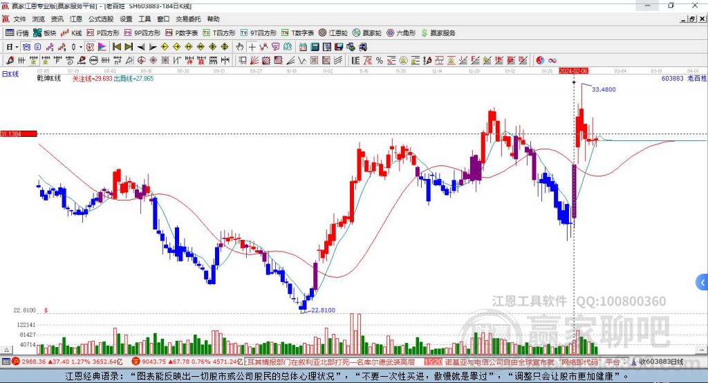This screenshot has height=383, width=708.
Task: Open the 赢家轮 wheel tool
Action: pyautogui.click(x=367, y=33)
